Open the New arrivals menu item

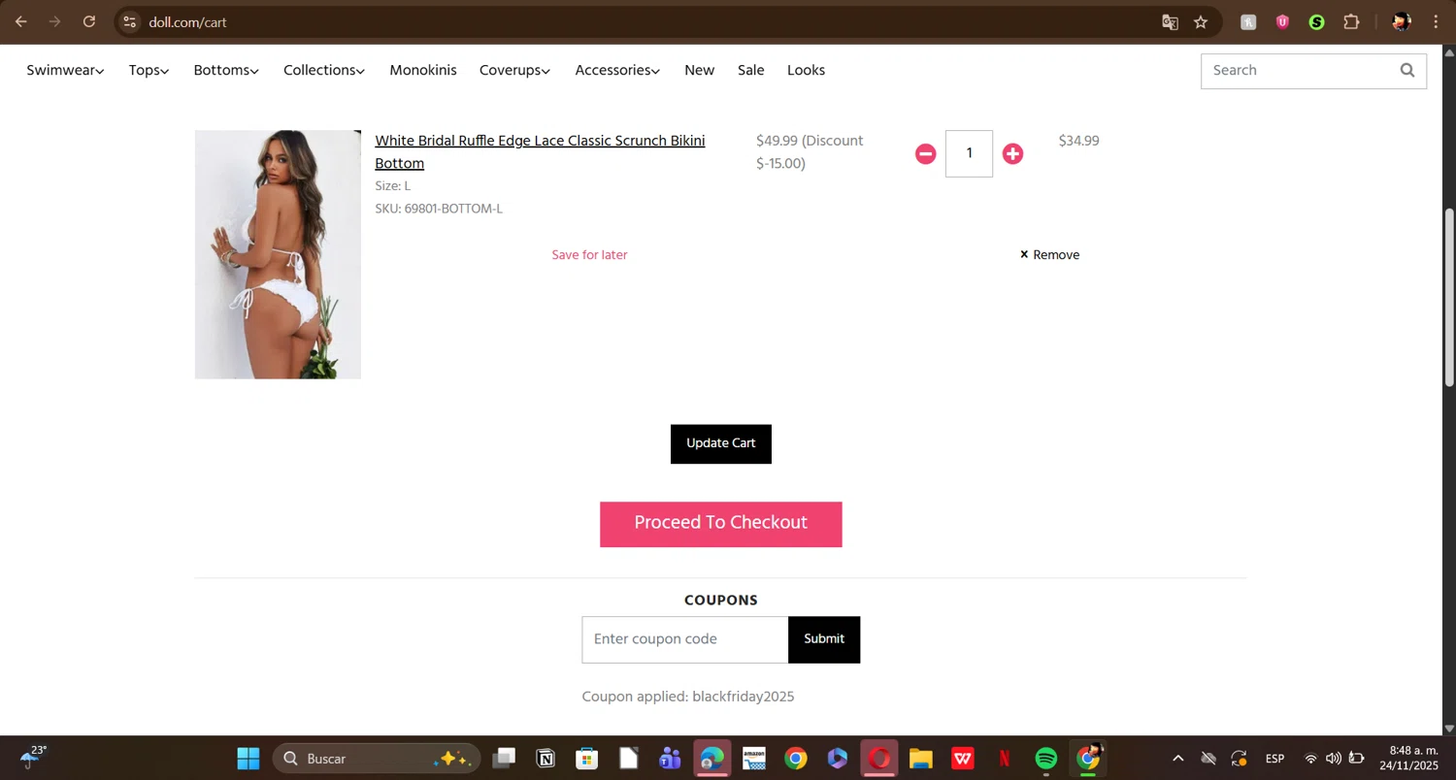pyautogui.click(x=699, y=70)
